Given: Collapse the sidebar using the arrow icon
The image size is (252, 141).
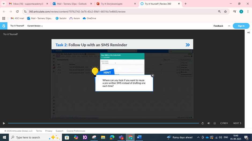Looking at the screenshot, I should 249,33.
